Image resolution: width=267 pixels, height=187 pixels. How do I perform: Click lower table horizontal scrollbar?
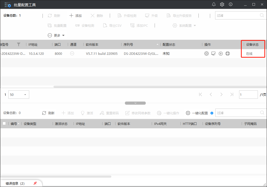click(x=56, y=177)
